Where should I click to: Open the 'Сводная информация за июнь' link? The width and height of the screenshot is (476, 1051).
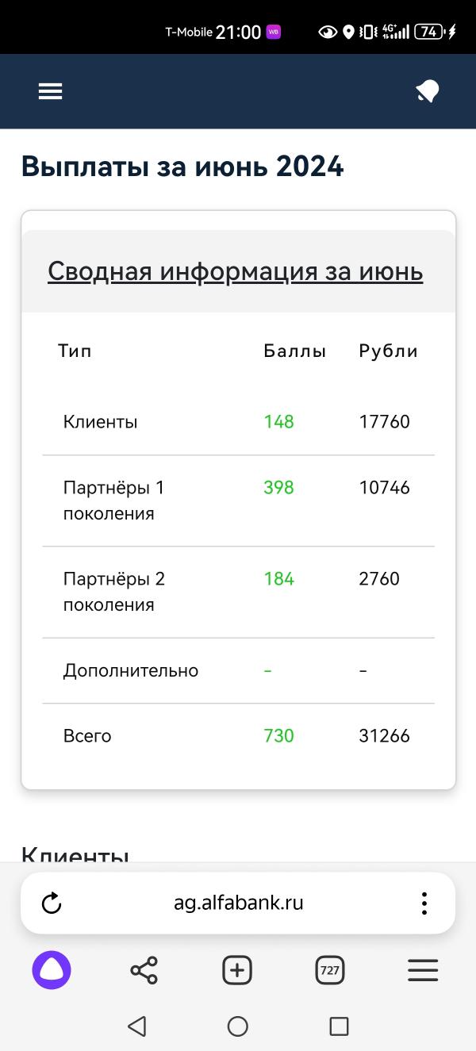[236, 271]
